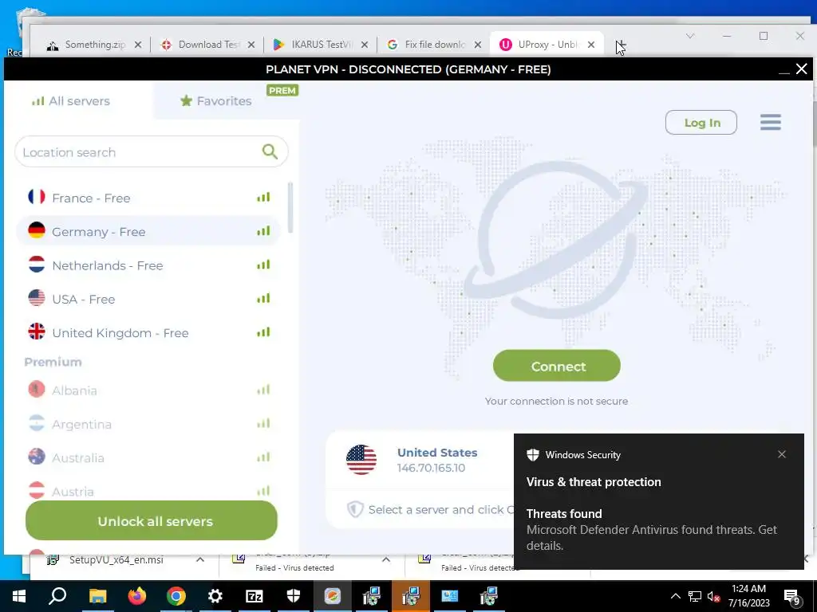
Task: Open the SetupVU_x64_en.msi download item
Action: click(x=116, y=560)
